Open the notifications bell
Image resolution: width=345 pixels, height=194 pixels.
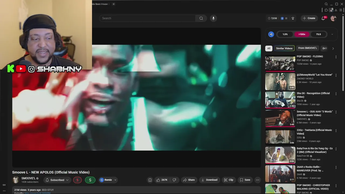(323, 18)
